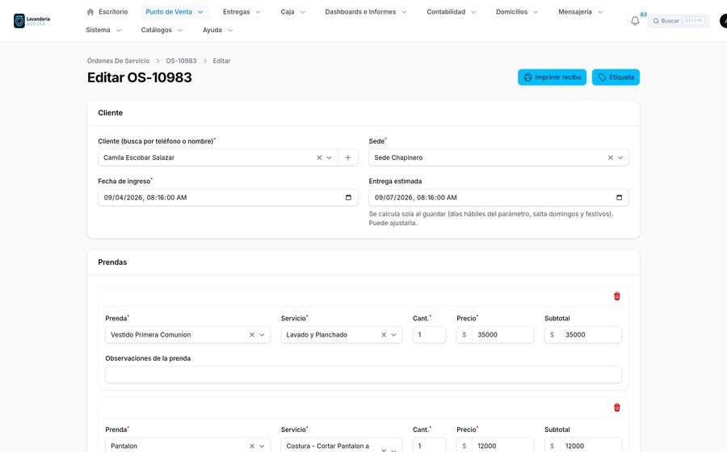Click printer icon in Imprimir recibo
The width and height of the screenshot is (727, 452).
pyautogui.click(x=527, y=77)
